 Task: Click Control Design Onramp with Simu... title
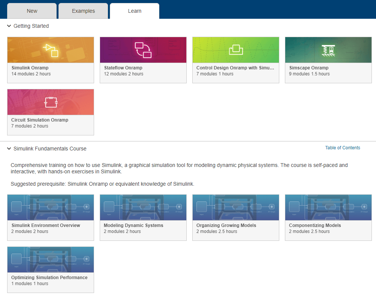[x=235, y=68]
